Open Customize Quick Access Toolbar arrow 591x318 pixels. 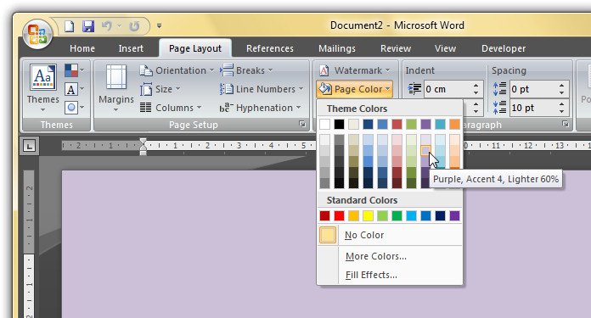(x=159, y=26)
